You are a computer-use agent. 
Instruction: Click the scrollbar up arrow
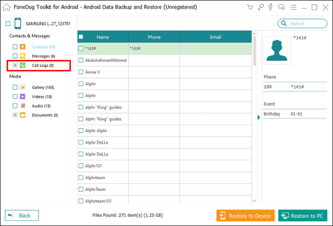pyautogui.click(x=254, y=33)
